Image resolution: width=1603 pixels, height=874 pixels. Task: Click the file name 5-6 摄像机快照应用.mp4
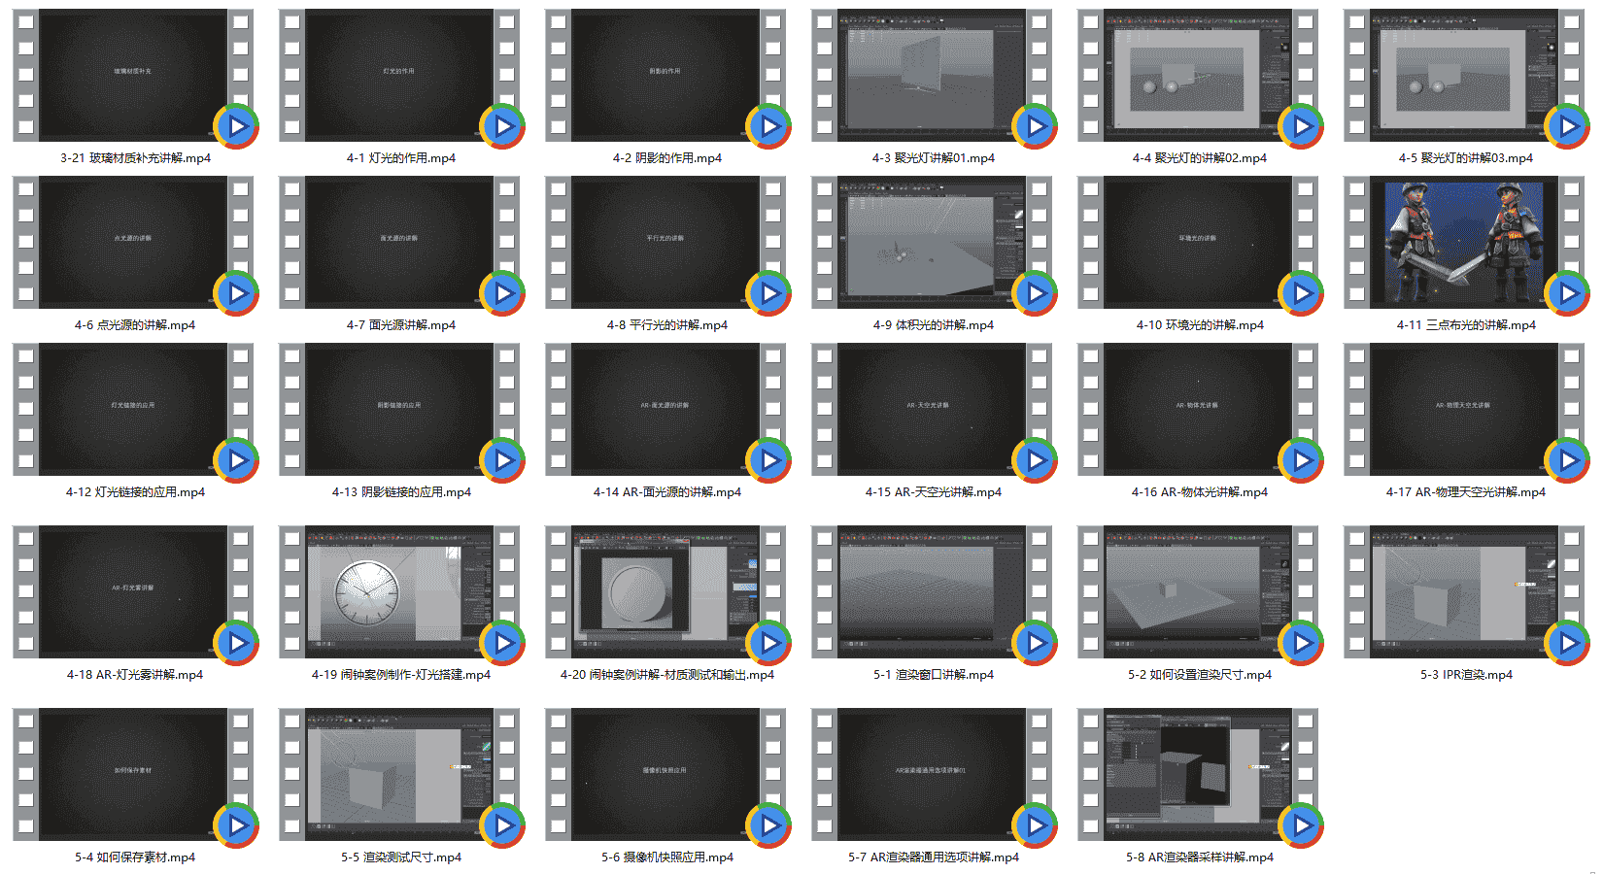(667, 857)
